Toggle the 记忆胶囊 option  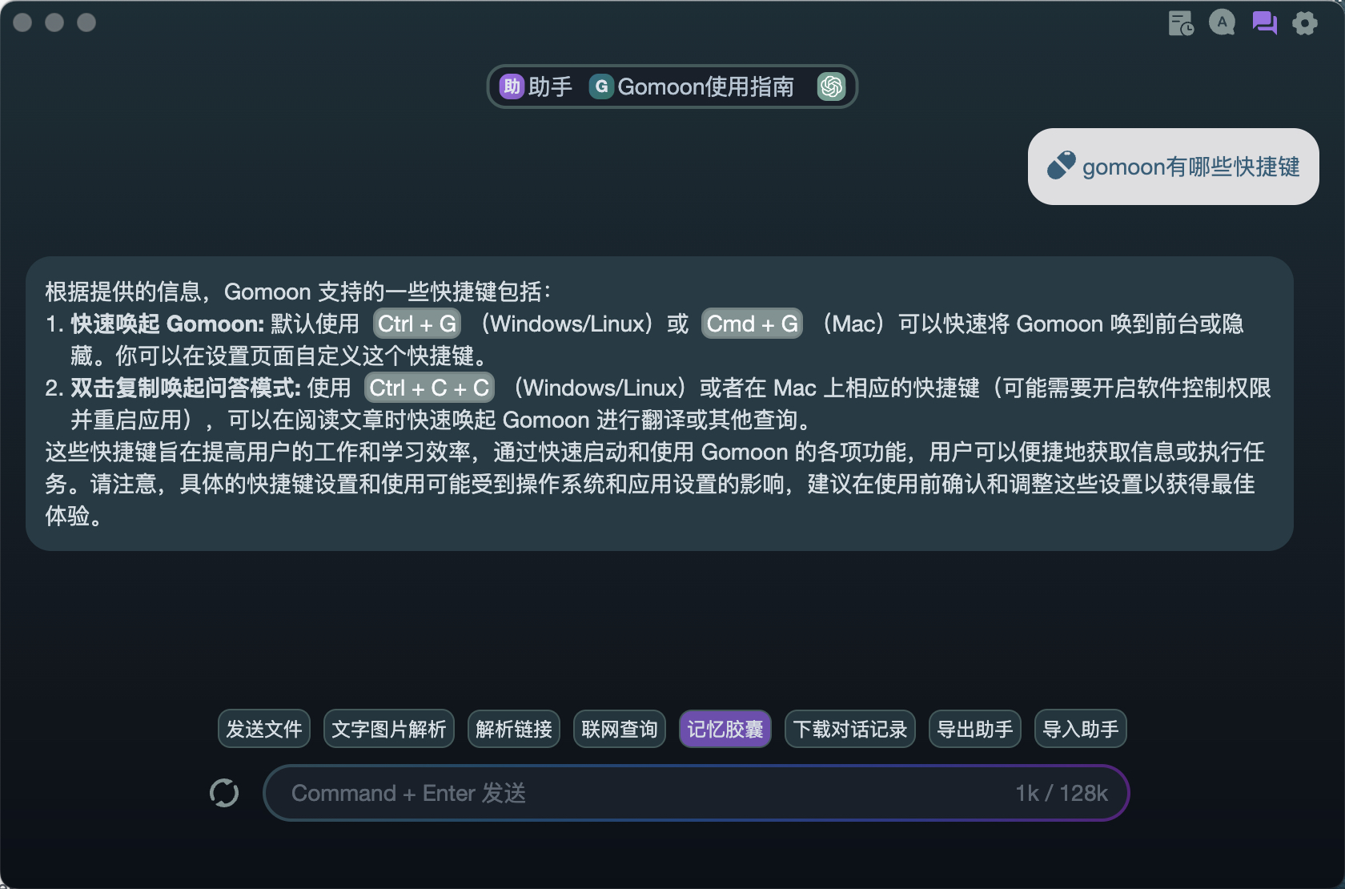pyautogui.click(x=725, y=729)
